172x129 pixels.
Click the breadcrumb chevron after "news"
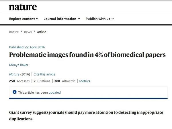[34, 32]
